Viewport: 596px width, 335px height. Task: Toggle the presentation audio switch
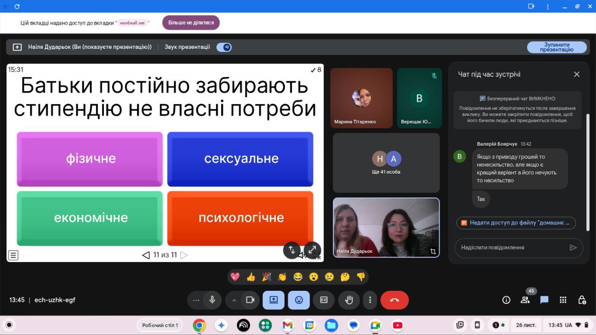(x=224, y=47)
